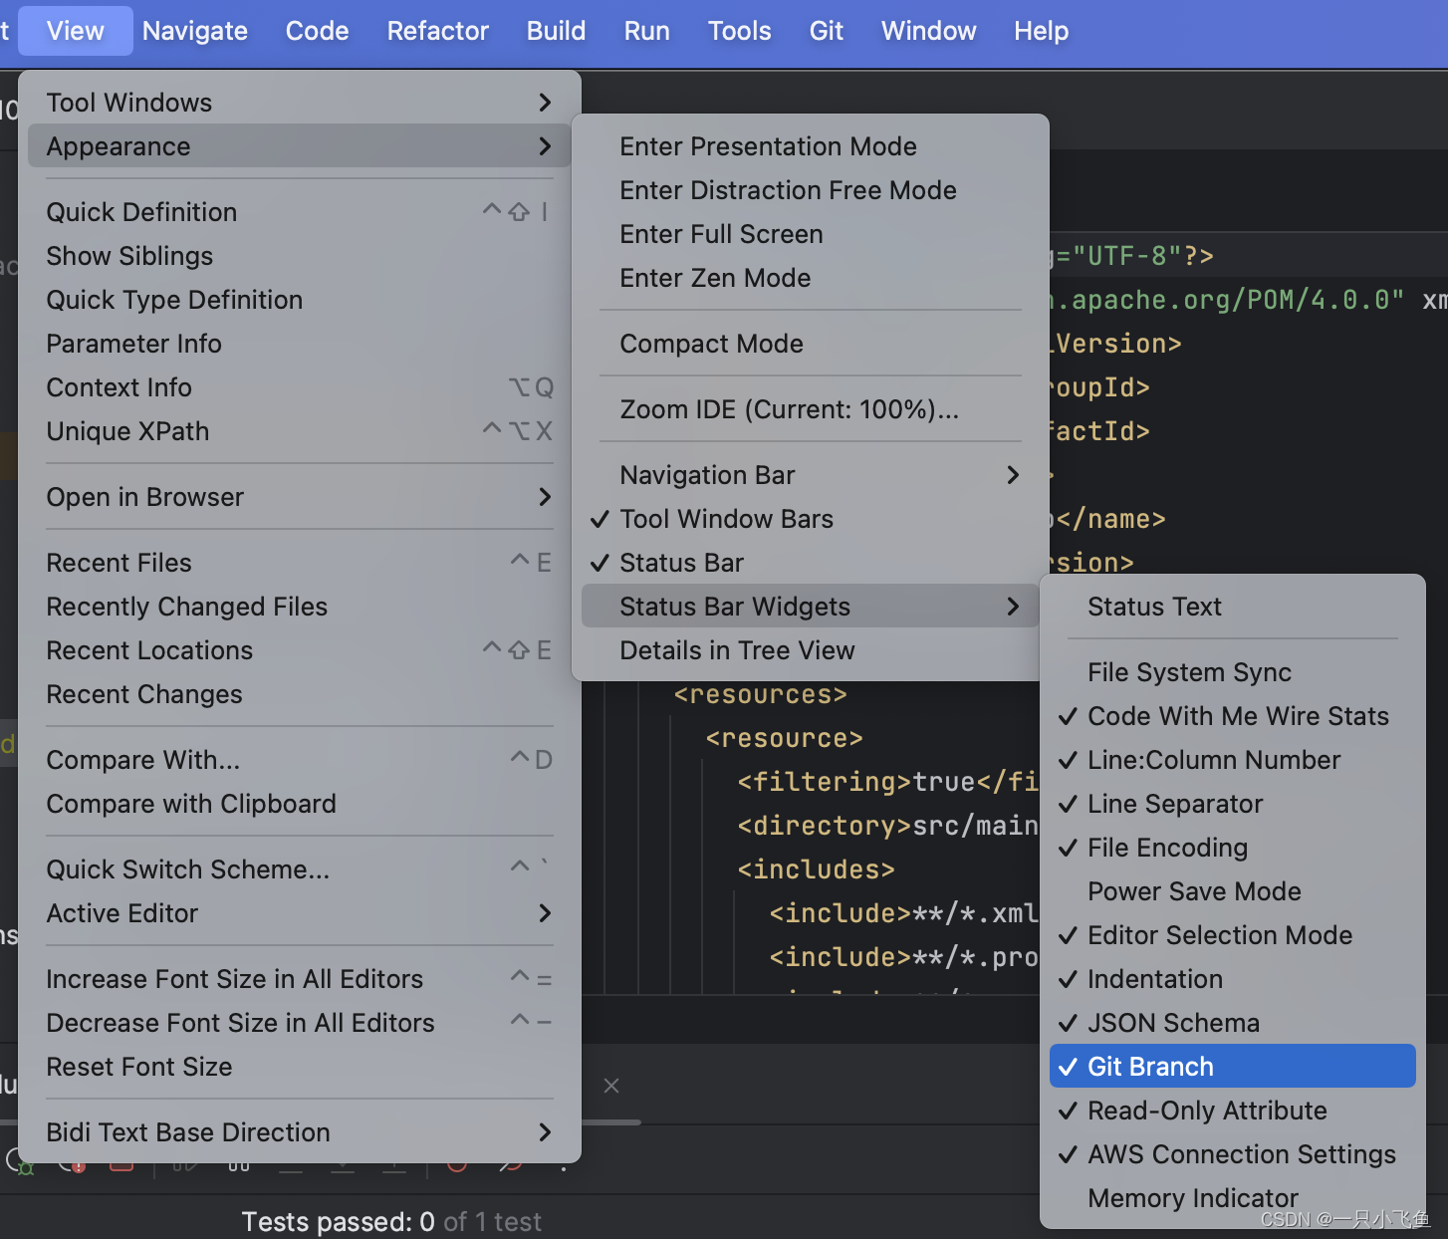Select Details in Tree View
The height and width of the screenshot is (1239, 1448).
[811, 650]
